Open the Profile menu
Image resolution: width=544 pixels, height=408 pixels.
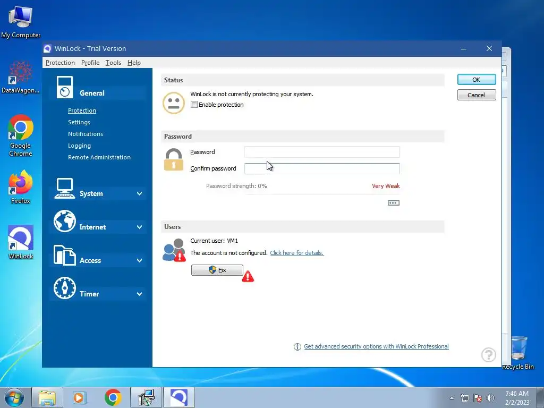[x=90, y=63]
